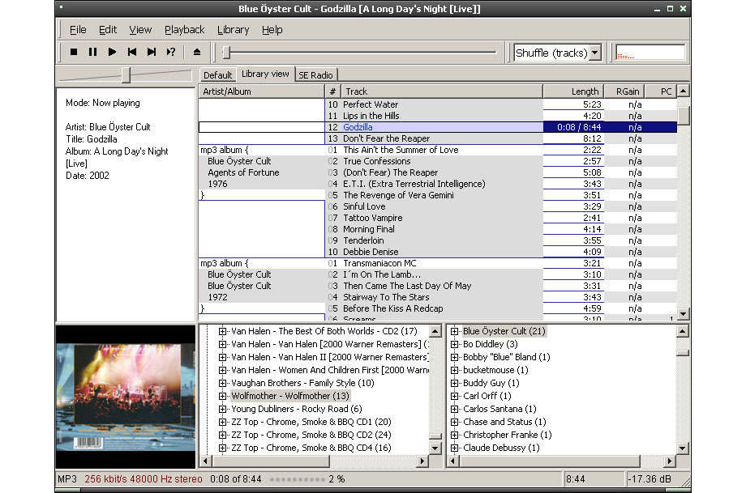
Task: Select Van Halen - Women And Children First
Action: (330, 370)
